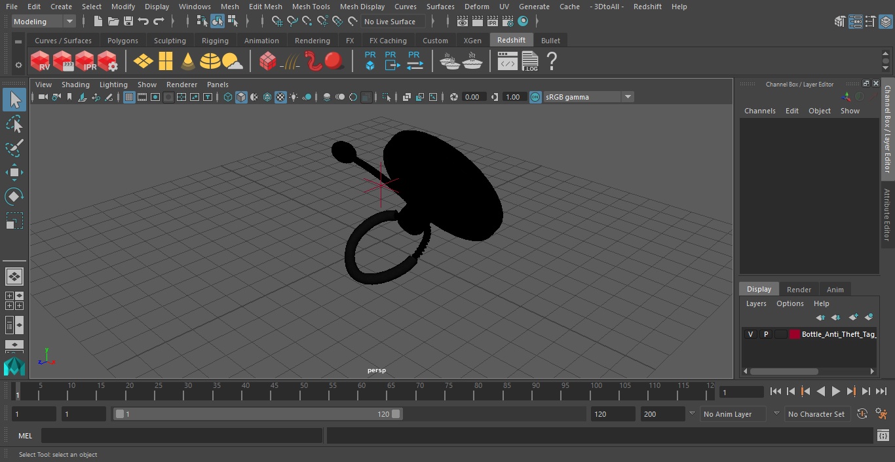Step forward one key button

[851, 391]
